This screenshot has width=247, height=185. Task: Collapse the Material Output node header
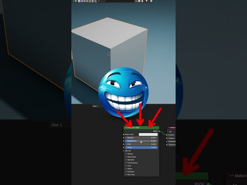tap(169, 128)
